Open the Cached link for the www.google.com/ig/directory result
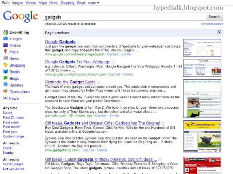The image size is (233, 174). pyautogui.click(x=114, y=74)
